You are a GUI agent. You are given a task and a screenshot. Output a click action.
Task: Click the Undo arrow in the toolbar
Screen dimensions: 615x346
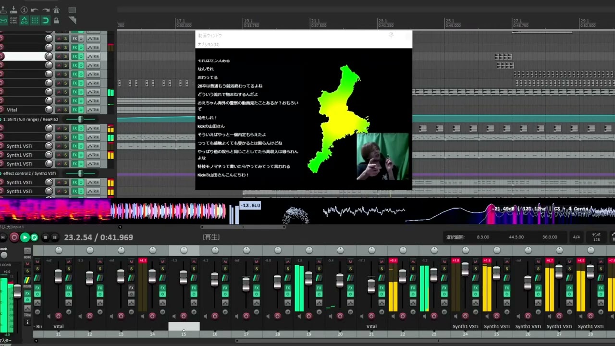pos(35,10)
